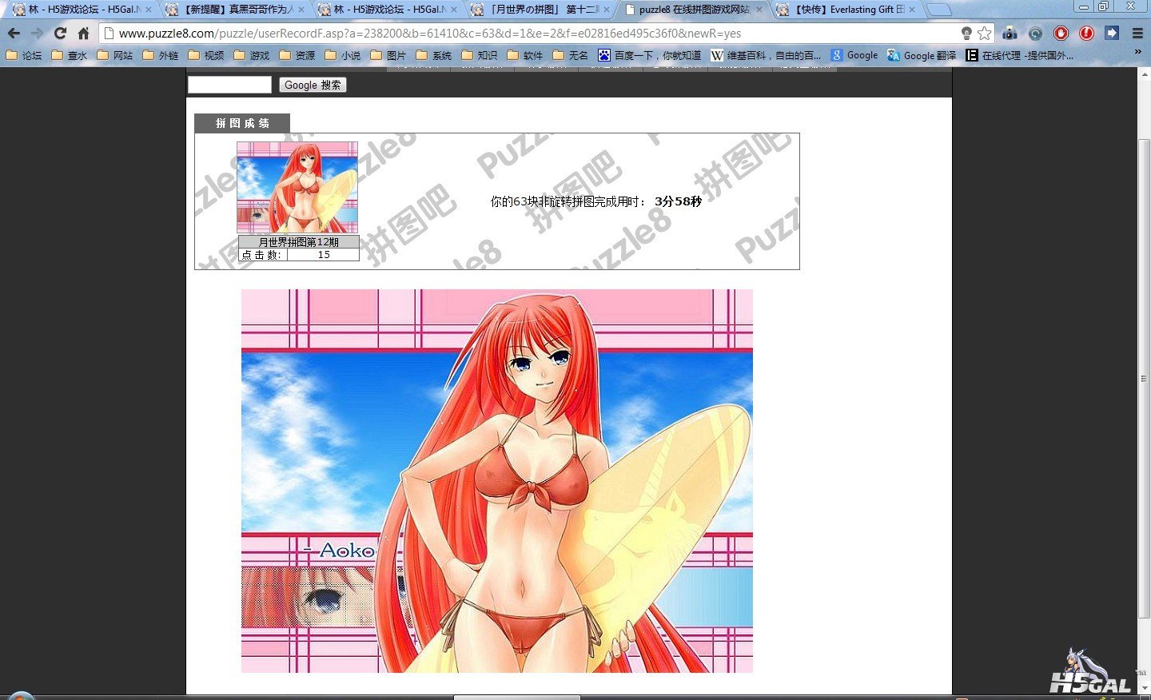Open the 外链 bookmark folder
1151x700 pixels.
click(161, 55)
